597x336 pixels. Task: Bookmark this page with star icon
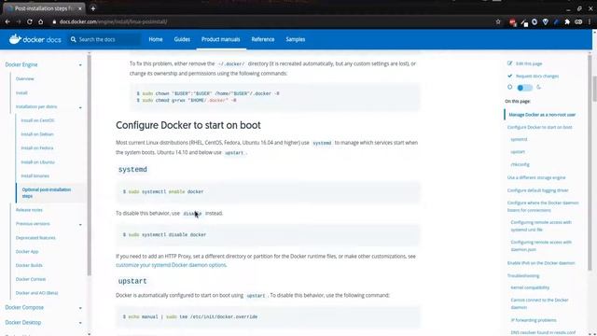498,21
